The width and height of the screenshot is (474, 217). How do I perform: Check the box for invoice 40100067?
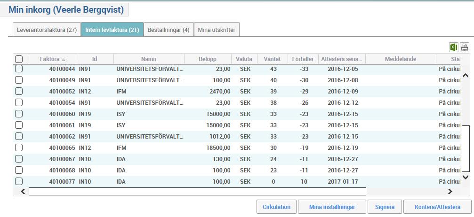[19, 159]
